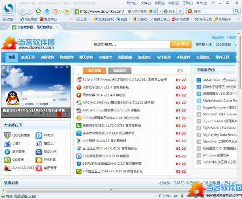Expand the 新浪微博 dropdown arrow
The width and height of the screenshot is (242, 199).
click(x=191, y=19)
